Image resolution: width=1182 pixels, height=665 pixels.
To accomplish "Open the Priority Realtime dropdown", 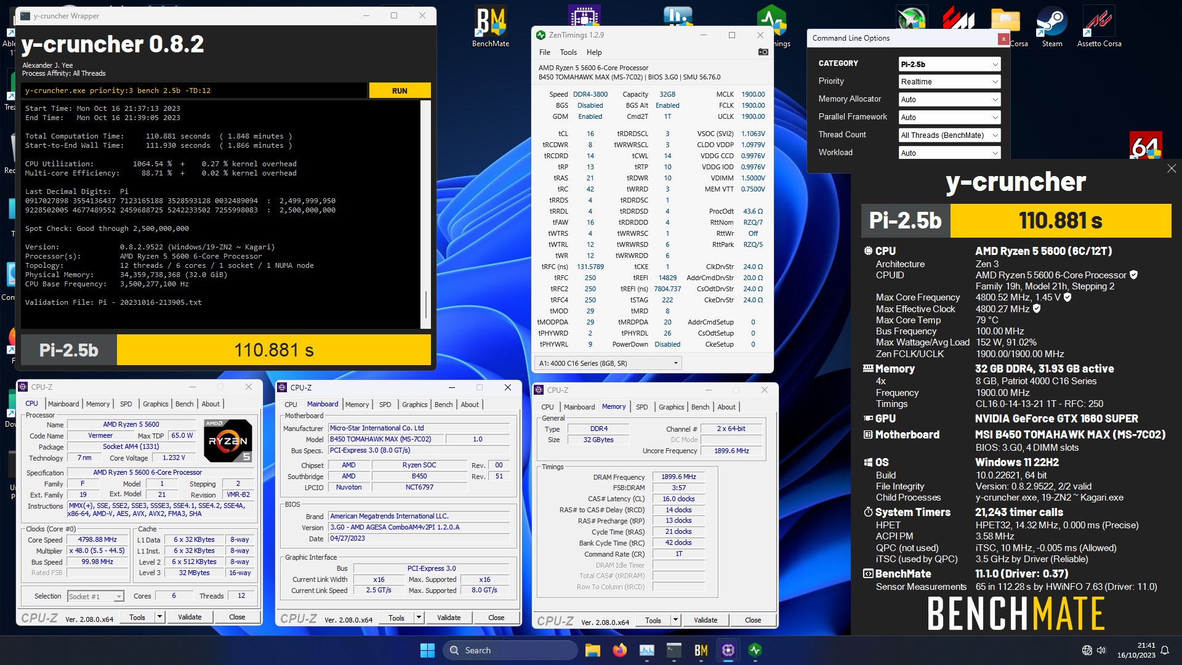I will [949, 82].
